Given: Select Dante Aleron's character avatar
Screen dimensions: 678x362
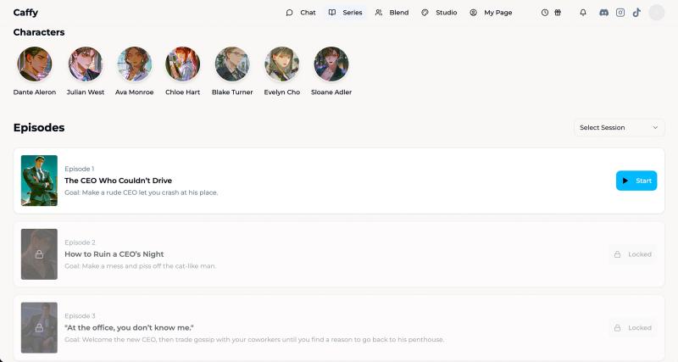Looking at the screenshot, I should tap(35, 64).
